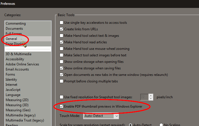
Task: Uncheck Show online storage when saving files
Action: point(61,68)
